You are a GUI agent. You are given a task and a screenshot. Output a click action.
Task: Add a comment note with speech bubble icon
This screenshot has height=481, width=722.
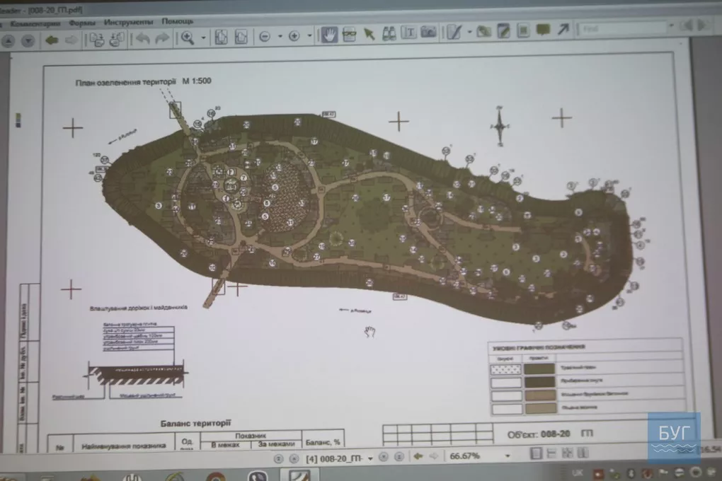(543, 30)
